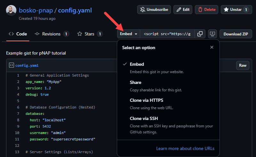
Task: Open Learn more about clone URLs link
Action: point(185,148)
